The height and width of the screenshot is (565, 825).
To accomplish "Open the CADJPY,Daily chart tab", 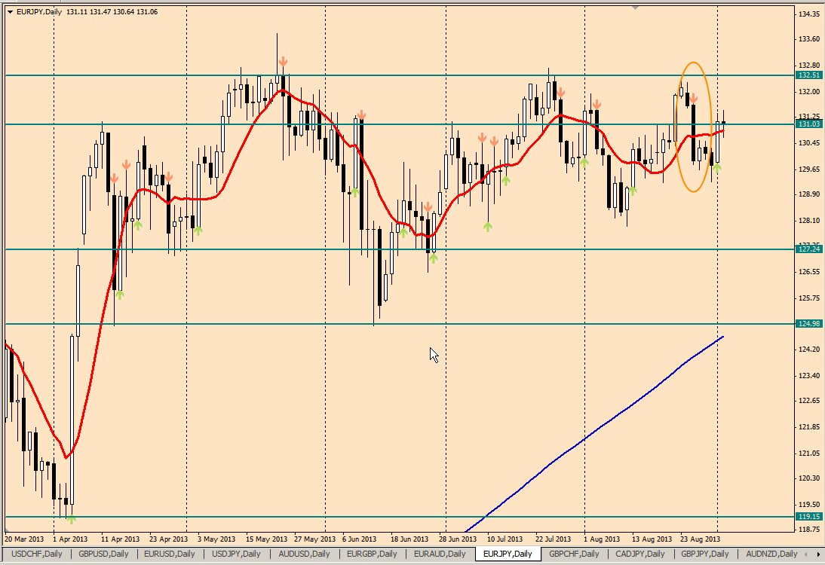I will [x=639, y=554].
